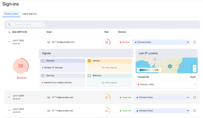Click the Date (GMT+4:30) column header
203x118 pixels.
[x=19, y=32]
